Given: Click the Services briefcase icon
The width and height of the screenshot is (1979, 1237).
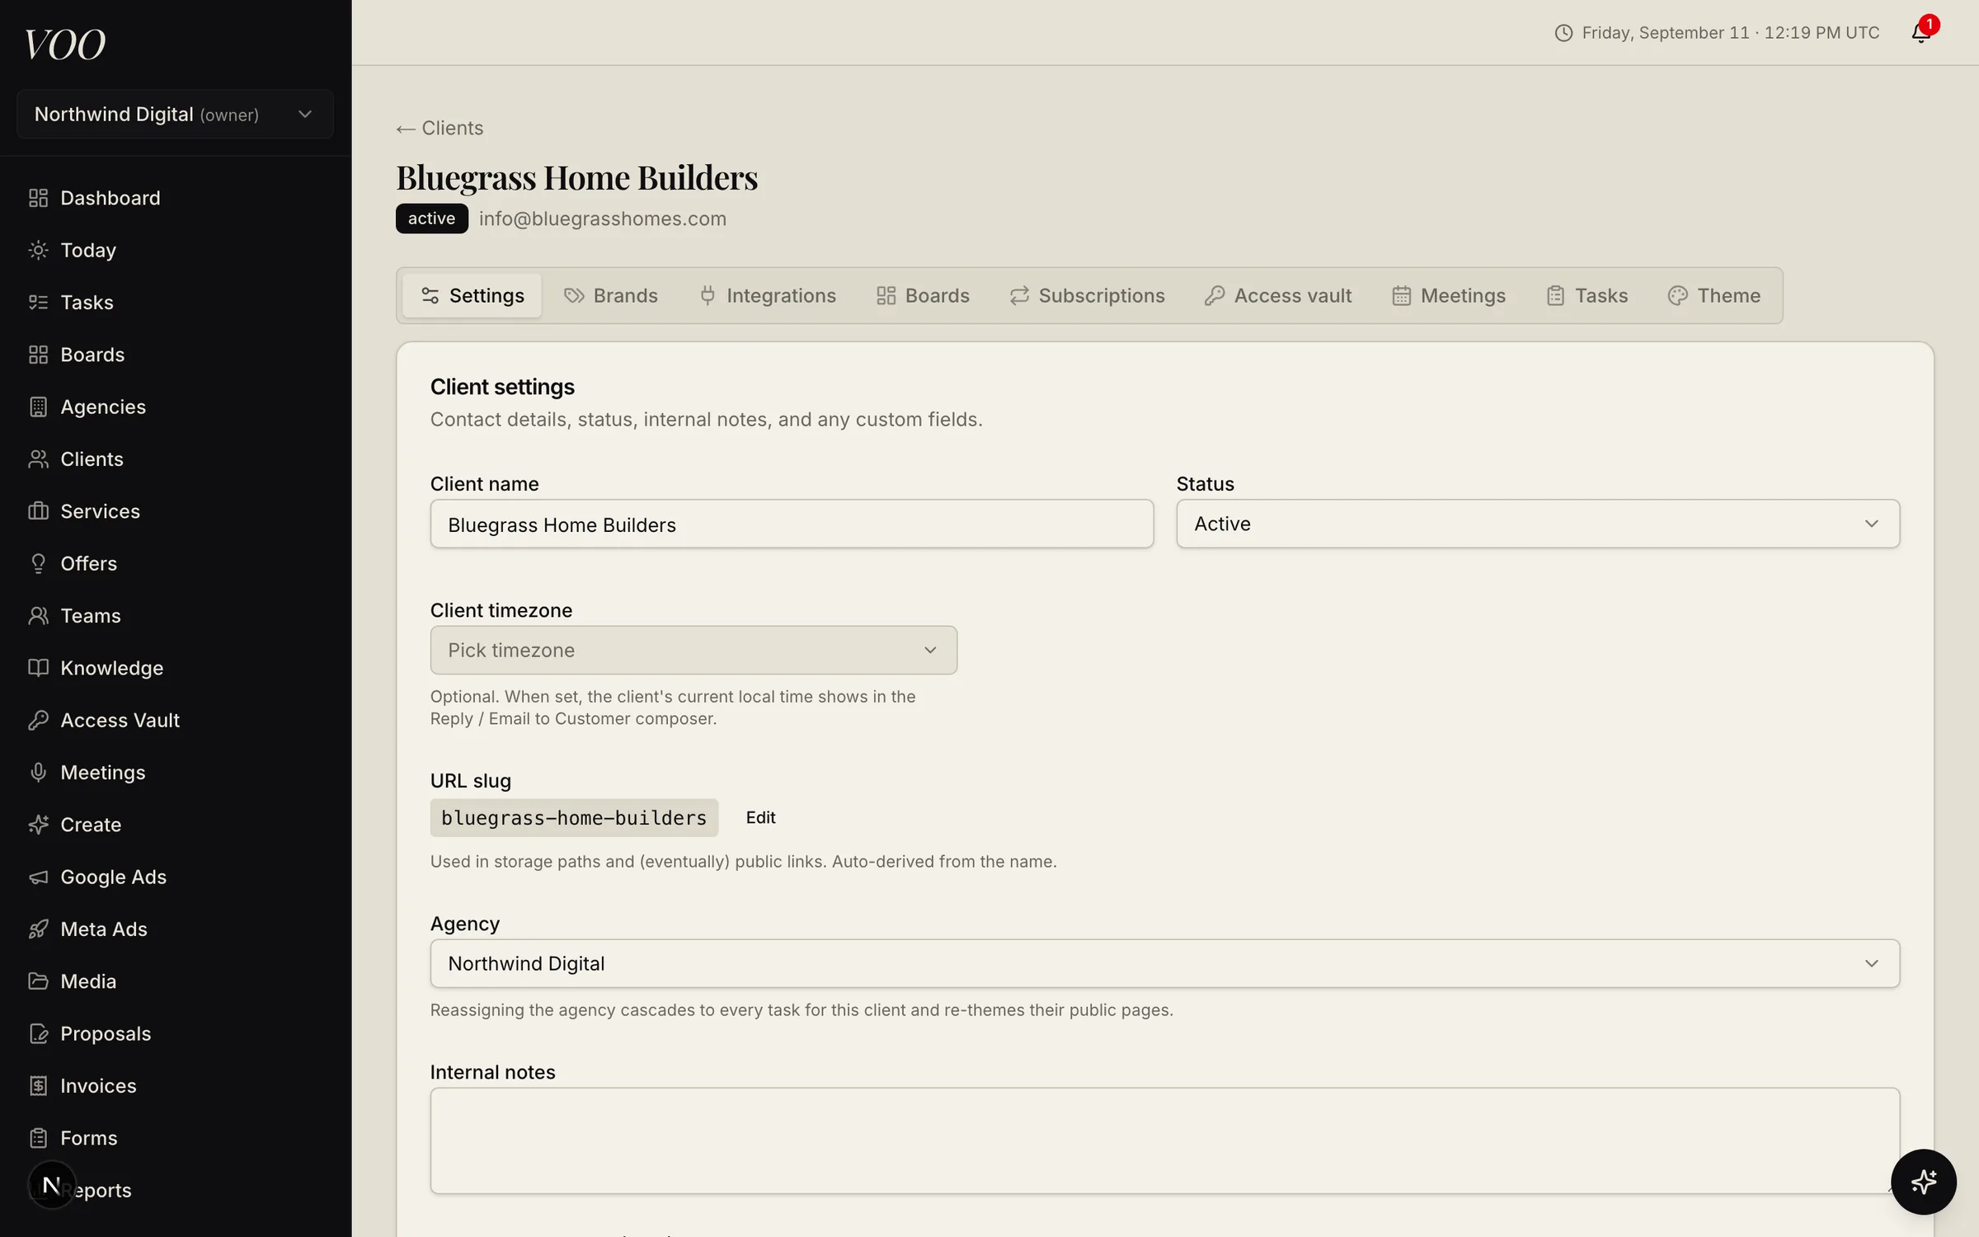Looking at the screenshot, I should coord(38,511).
